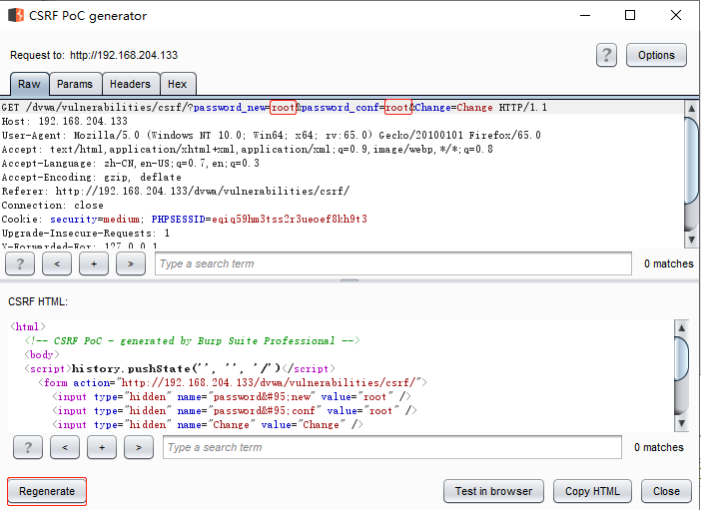Click 'Upgrade-Insecure-Requests: 1' line
Image resolution: width=701 pixels, height=510 pixels.
click(86, 233)
